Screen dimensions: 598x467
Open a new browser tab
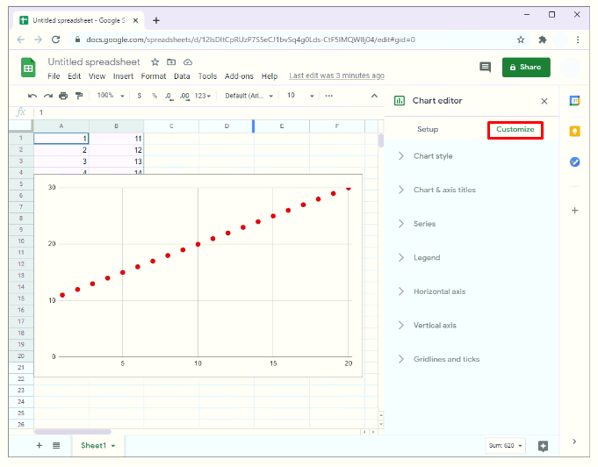pyautogui.click(x=156, y=20)
